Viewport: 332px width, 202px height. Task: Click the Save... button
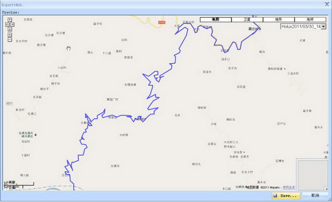pos(286,196)
